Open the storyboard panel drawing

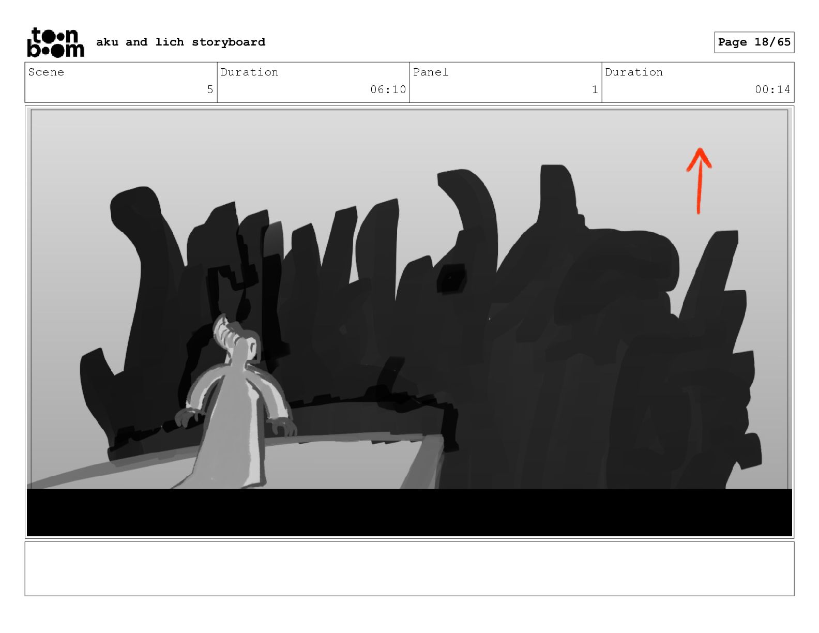click(410, 322)
